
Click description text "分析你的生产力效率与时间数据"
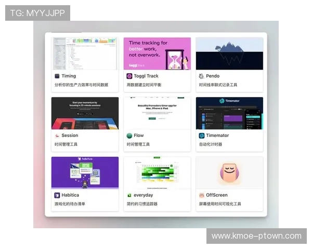82,85
